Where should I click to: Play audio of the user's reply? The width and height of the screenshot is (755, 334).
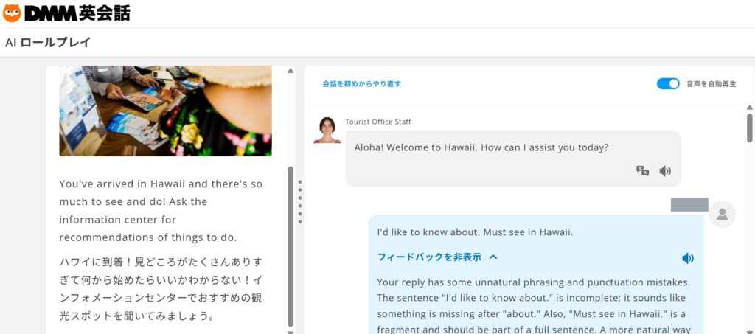tap(688, 259)
